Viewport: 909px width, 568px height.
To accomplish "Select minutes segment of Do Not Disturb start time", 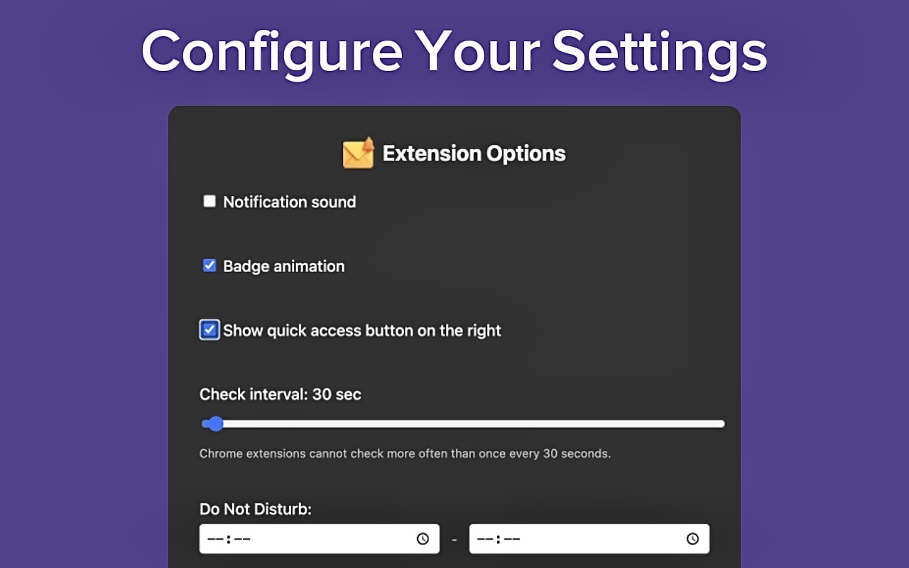I will pyautogui.click(x=242, y=540).
